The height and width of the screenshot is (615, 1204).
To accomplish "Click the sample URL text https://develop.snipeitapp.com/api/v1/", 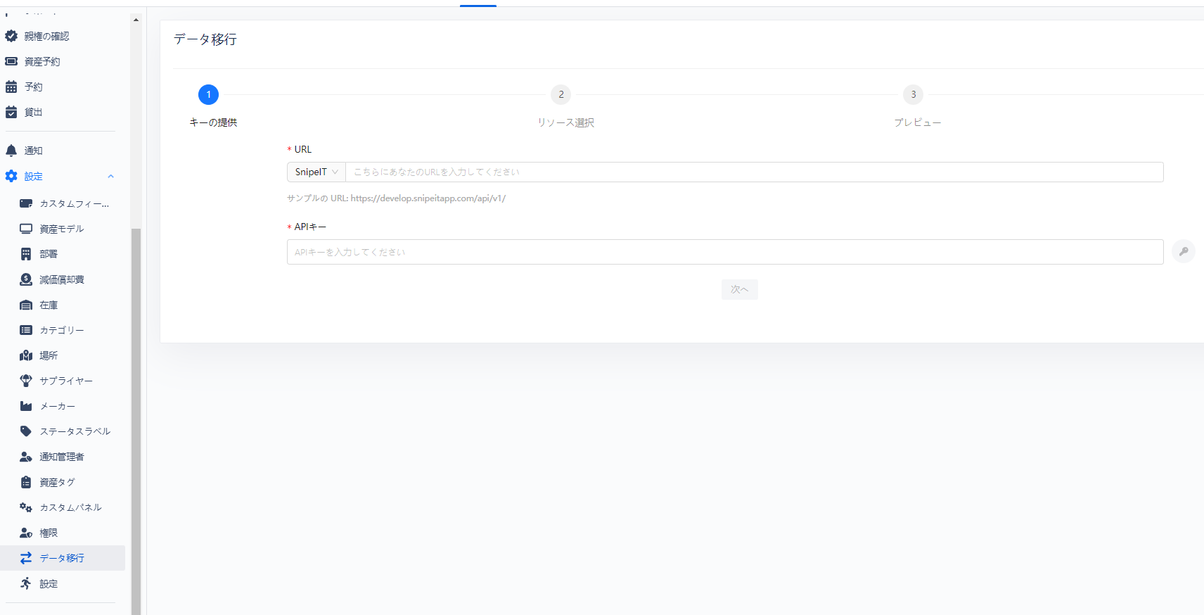I will 428,198.
